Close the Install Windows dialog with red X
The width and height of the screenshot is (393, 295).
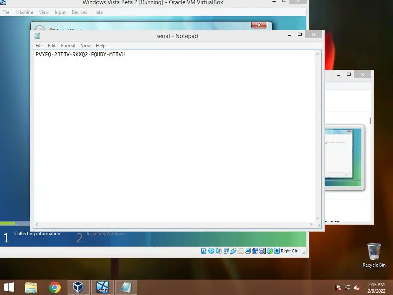[259, 25]
